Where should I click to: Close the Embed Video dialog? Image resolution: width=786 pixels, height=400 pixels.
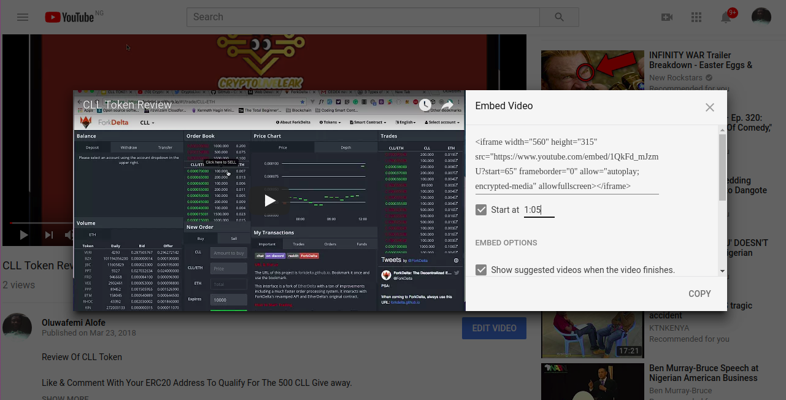710,107
